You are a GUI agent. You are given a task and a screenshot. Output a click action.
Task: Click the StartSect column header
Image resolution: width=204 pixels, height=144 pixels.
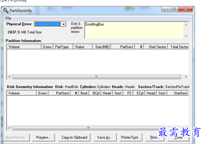coord(178,93)
